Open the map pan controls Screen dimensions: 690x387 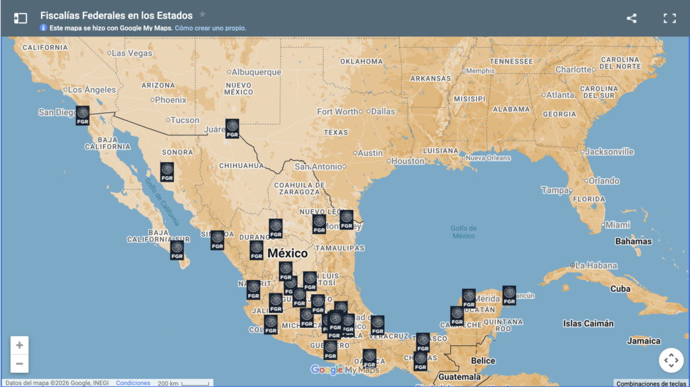(671, 360)
